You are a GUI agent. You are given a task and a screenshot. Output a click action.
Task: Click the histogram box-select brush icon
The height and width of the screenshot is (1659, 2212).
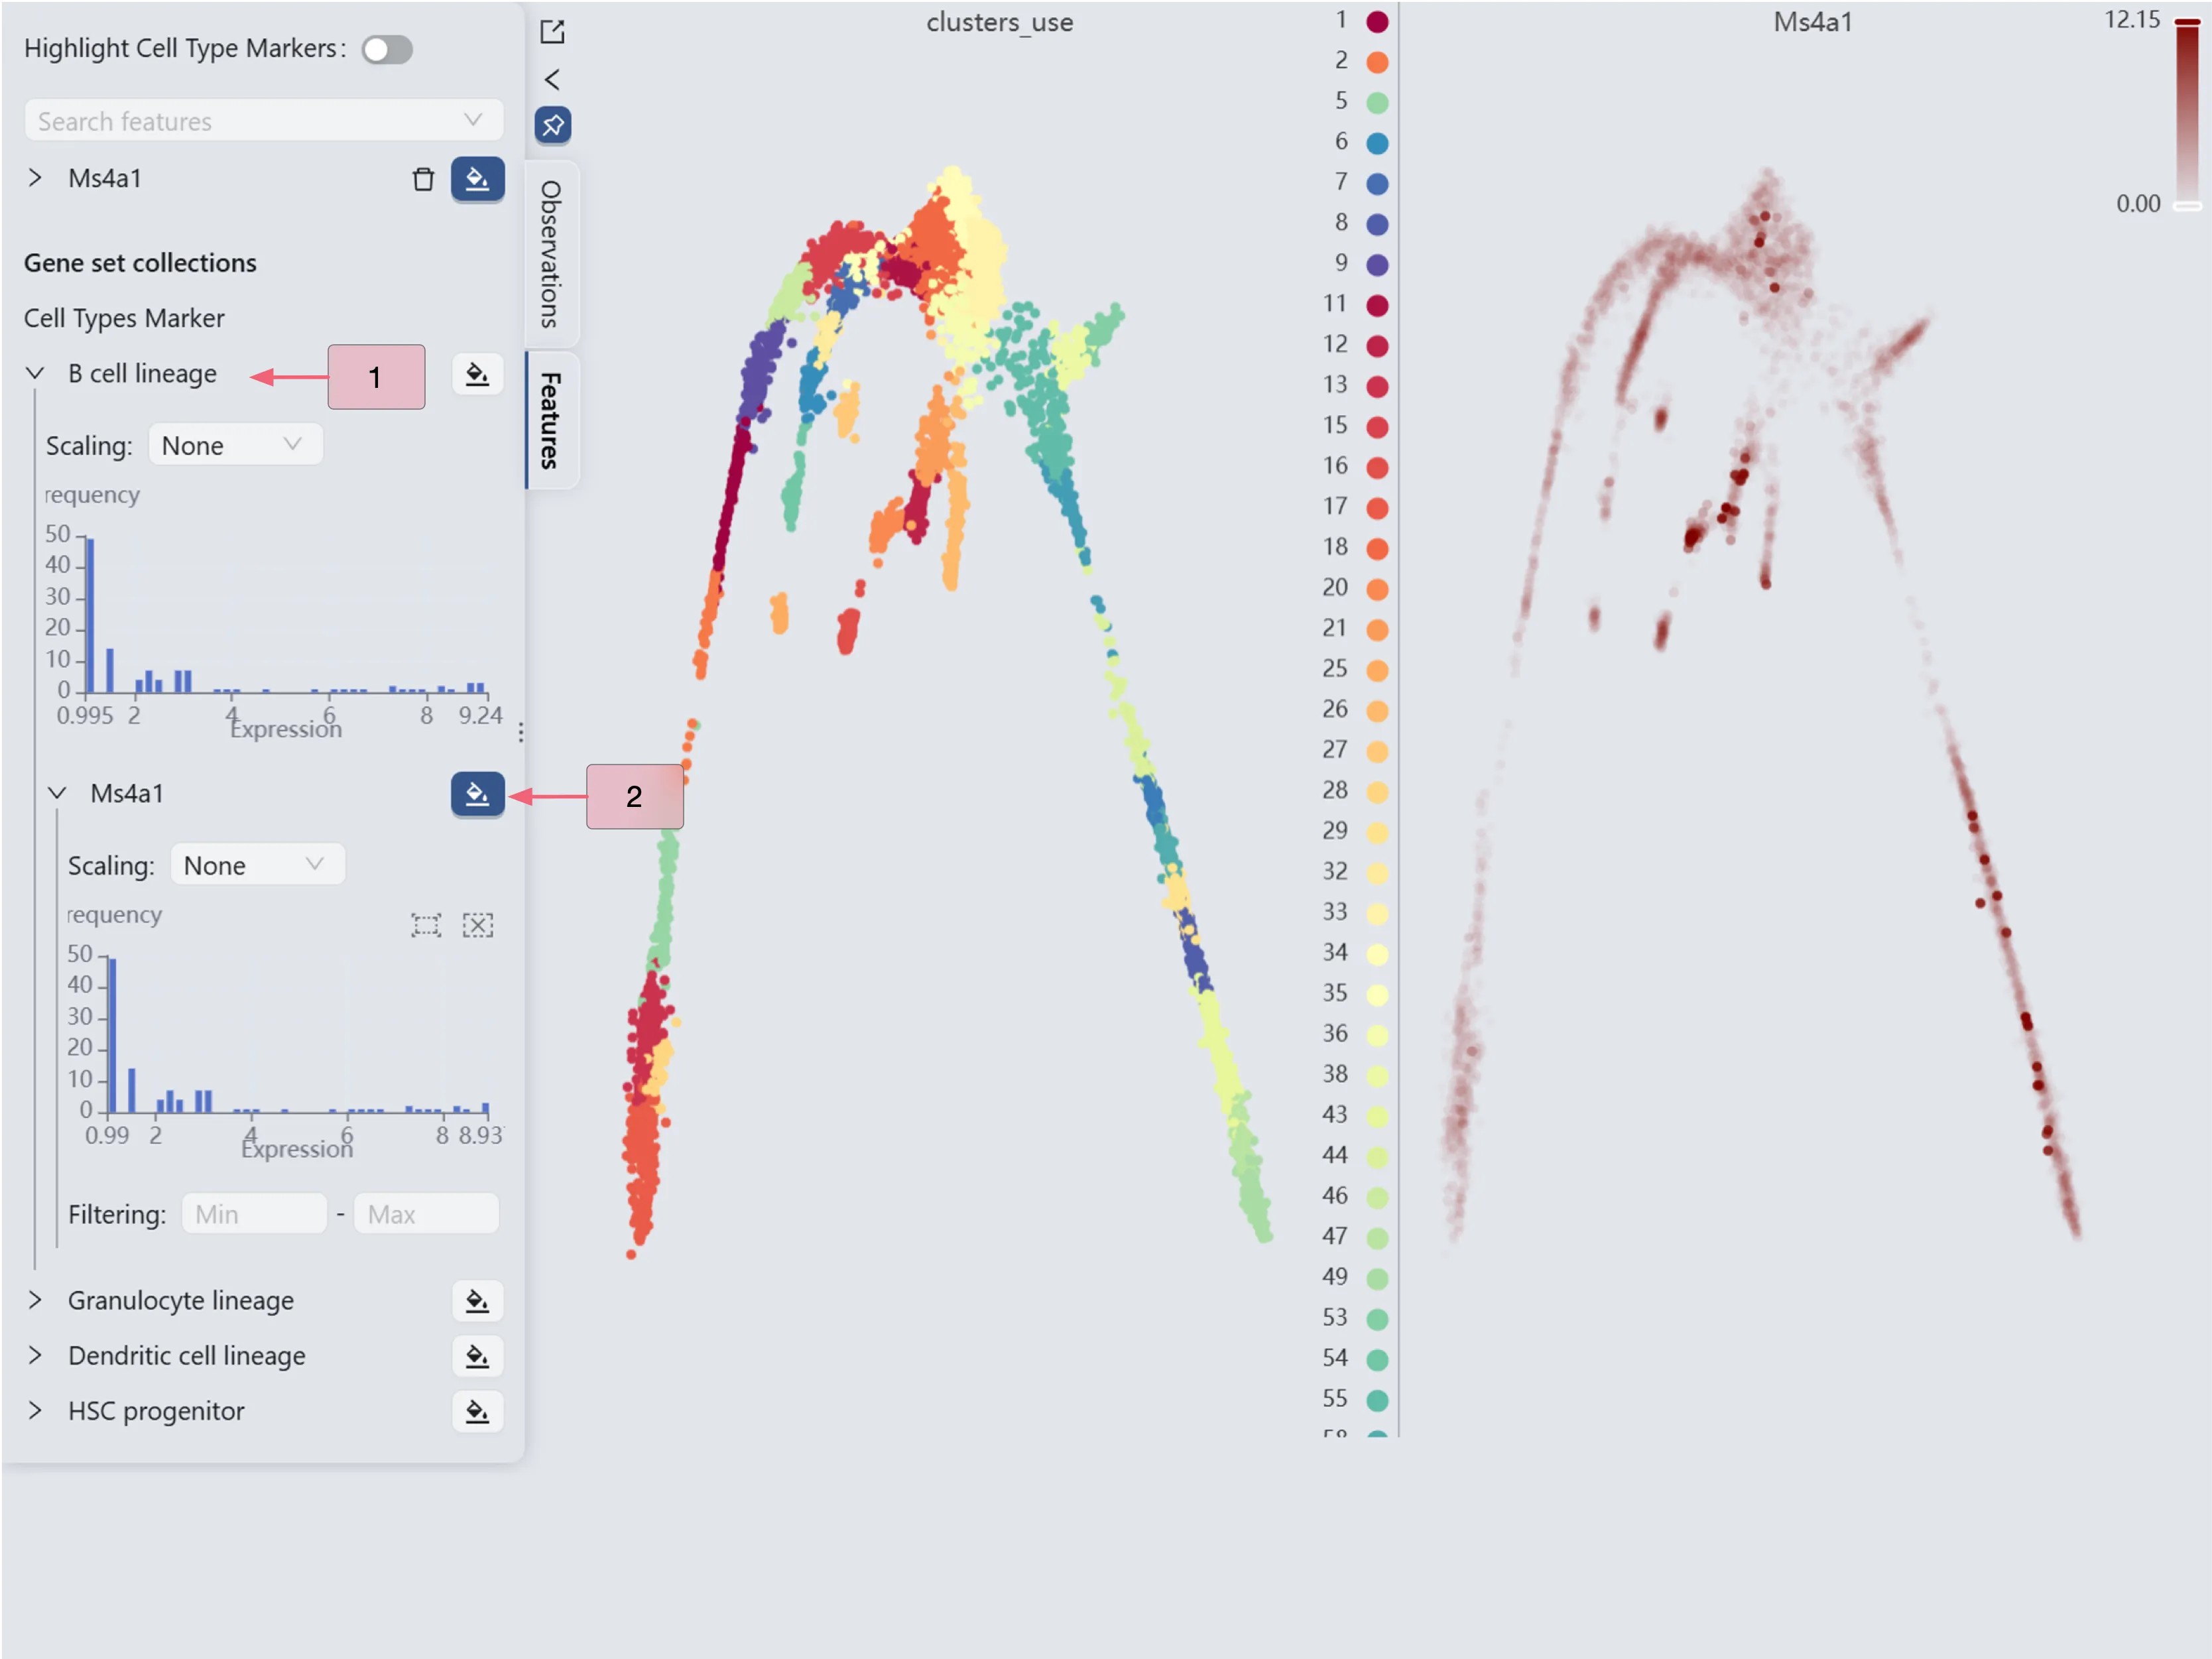426,925
